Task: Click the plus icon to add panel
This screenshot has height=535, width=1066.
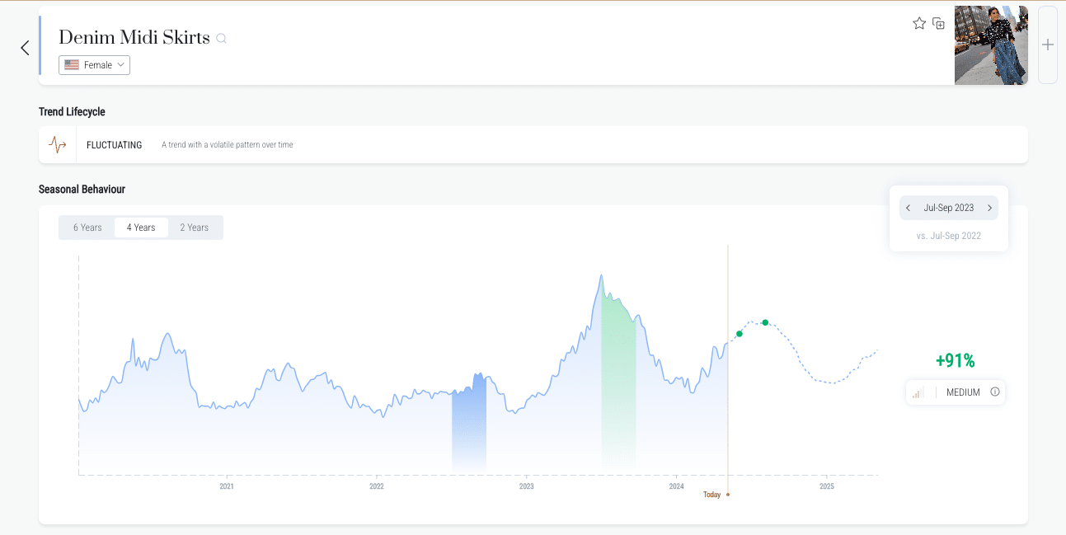Action: tap(1048, 45)
